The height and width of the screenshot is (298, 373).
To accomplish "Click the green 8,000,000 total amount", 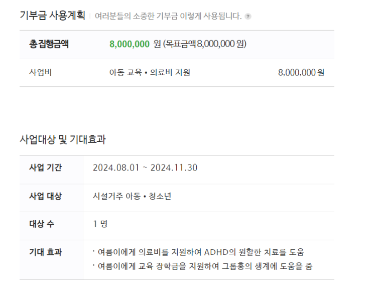I will (x=130, y=44).
